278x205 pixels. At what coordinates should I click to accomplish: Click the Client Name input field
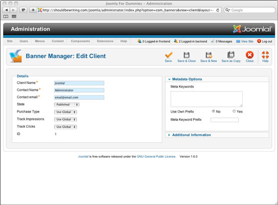click(79, 83)
